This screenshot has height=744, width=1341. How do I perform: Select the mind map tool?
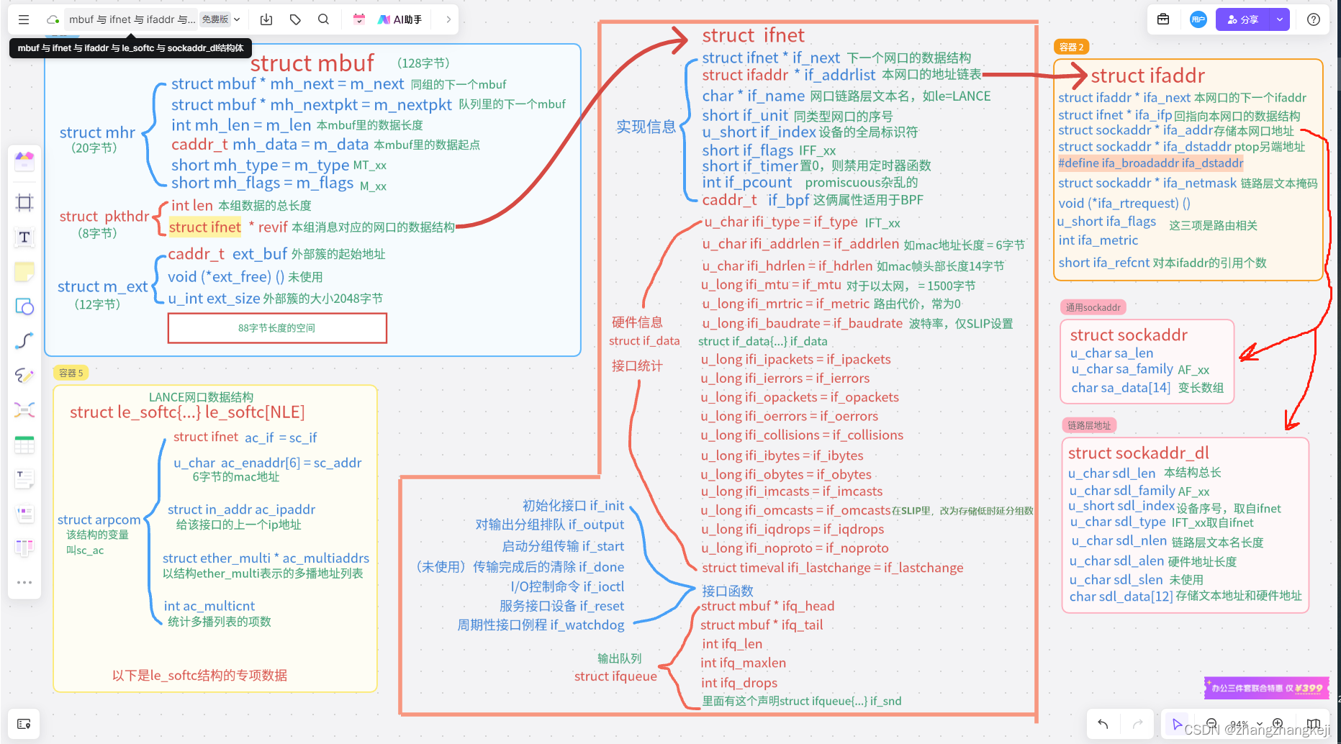[24, 410]
